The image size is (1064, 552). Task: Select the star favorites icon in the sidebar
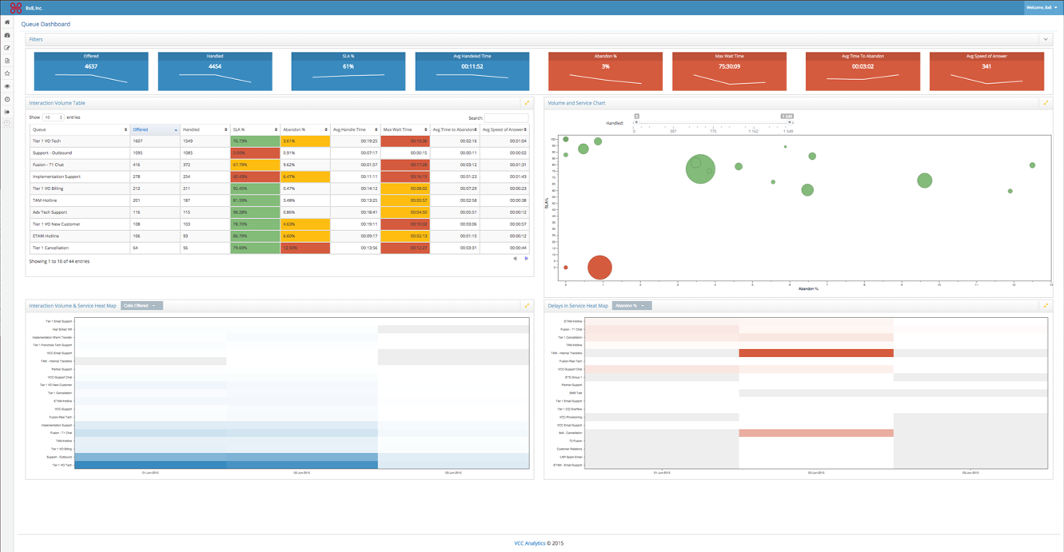click(6, 73)
